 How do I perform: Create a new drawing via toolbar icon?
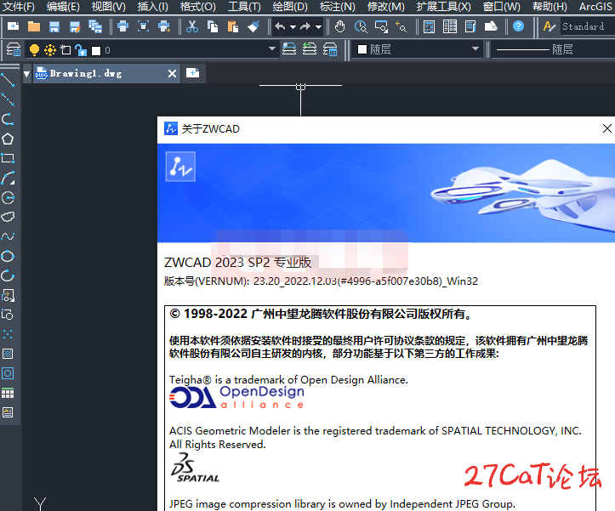pyautogui.click(x=14, y=26)
